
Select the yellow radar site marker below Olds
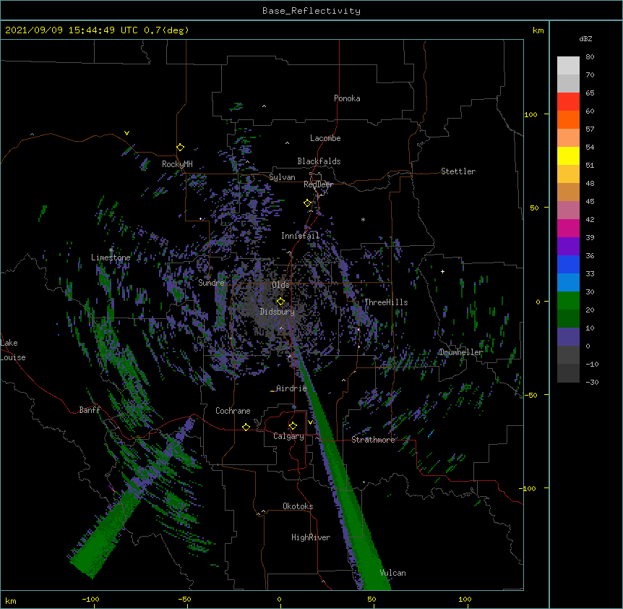point(280,302)
